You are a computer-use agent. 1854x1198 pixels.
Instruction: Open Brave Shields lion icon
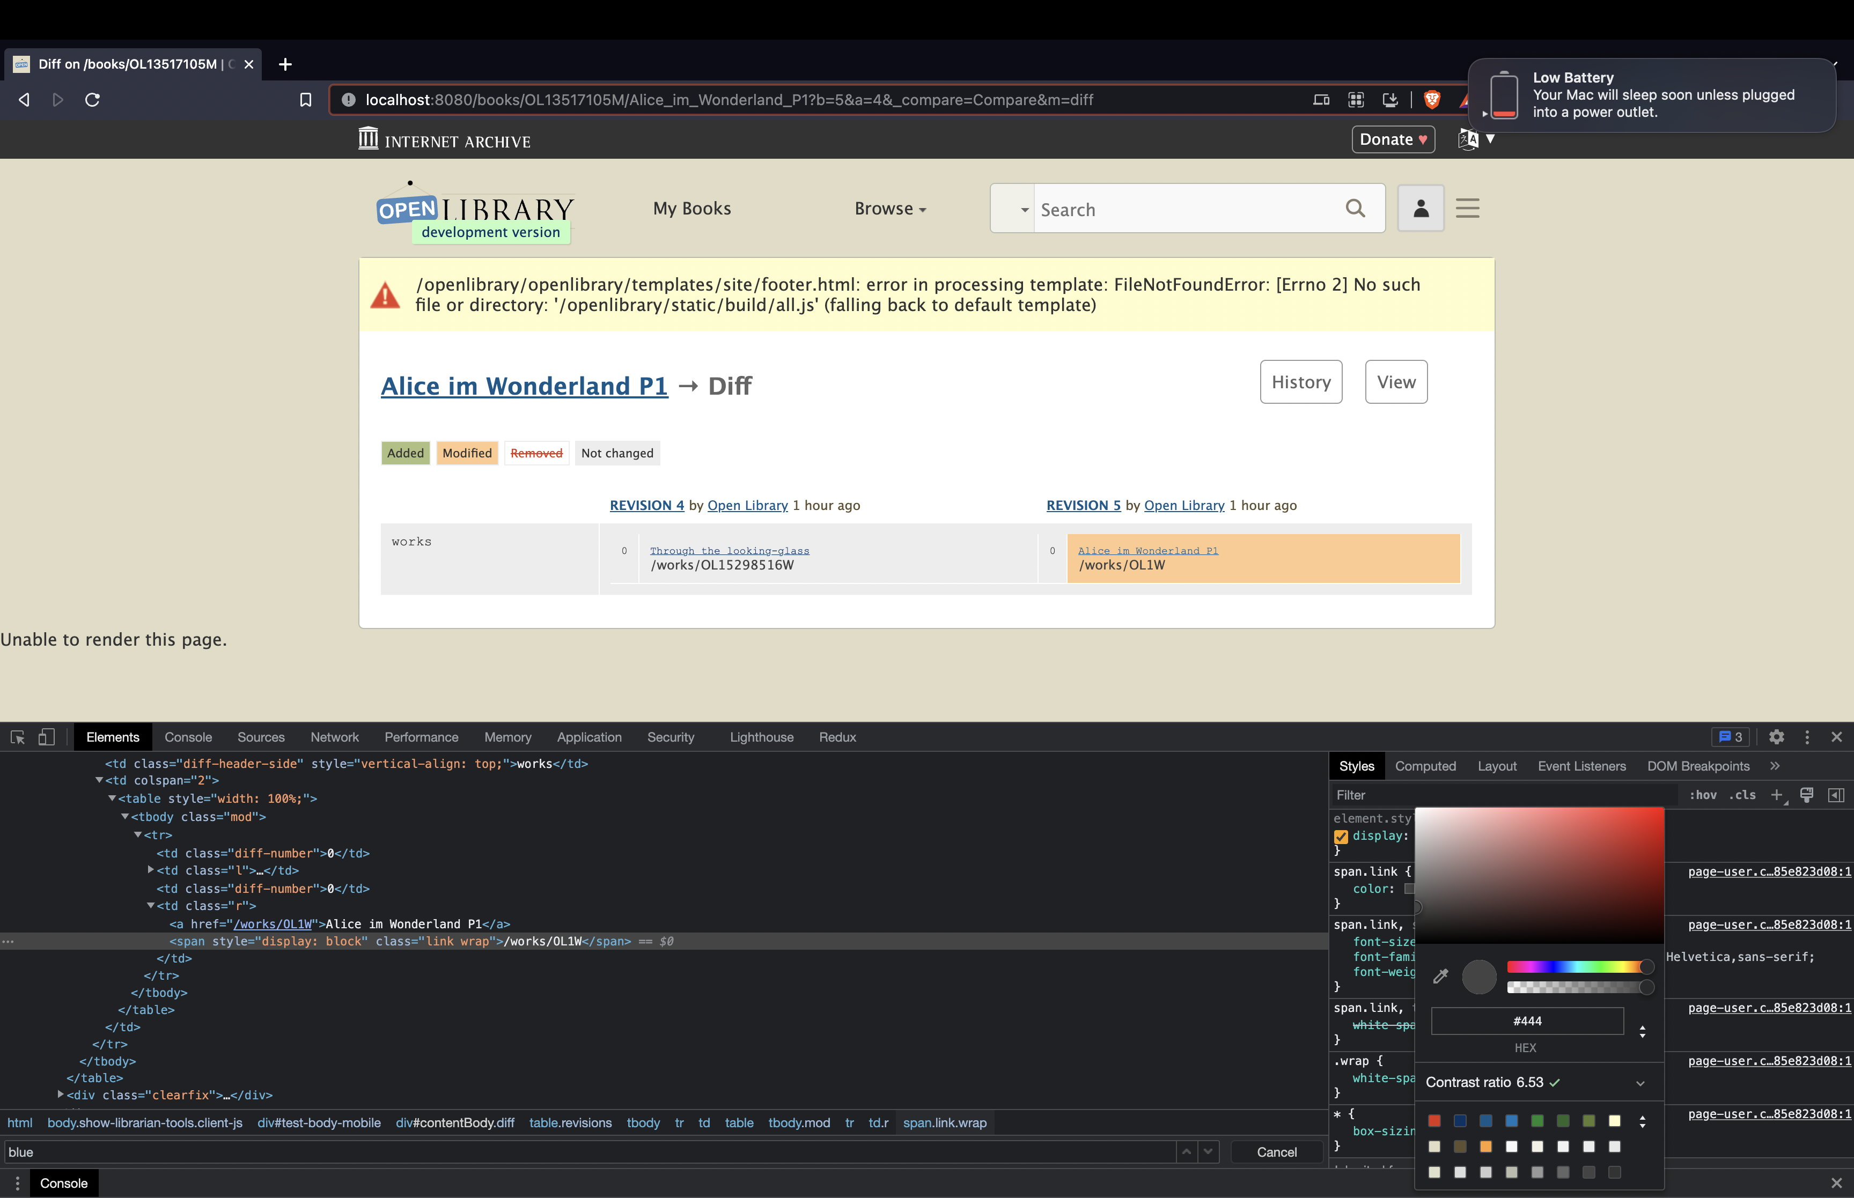(x=1432, y=100)
